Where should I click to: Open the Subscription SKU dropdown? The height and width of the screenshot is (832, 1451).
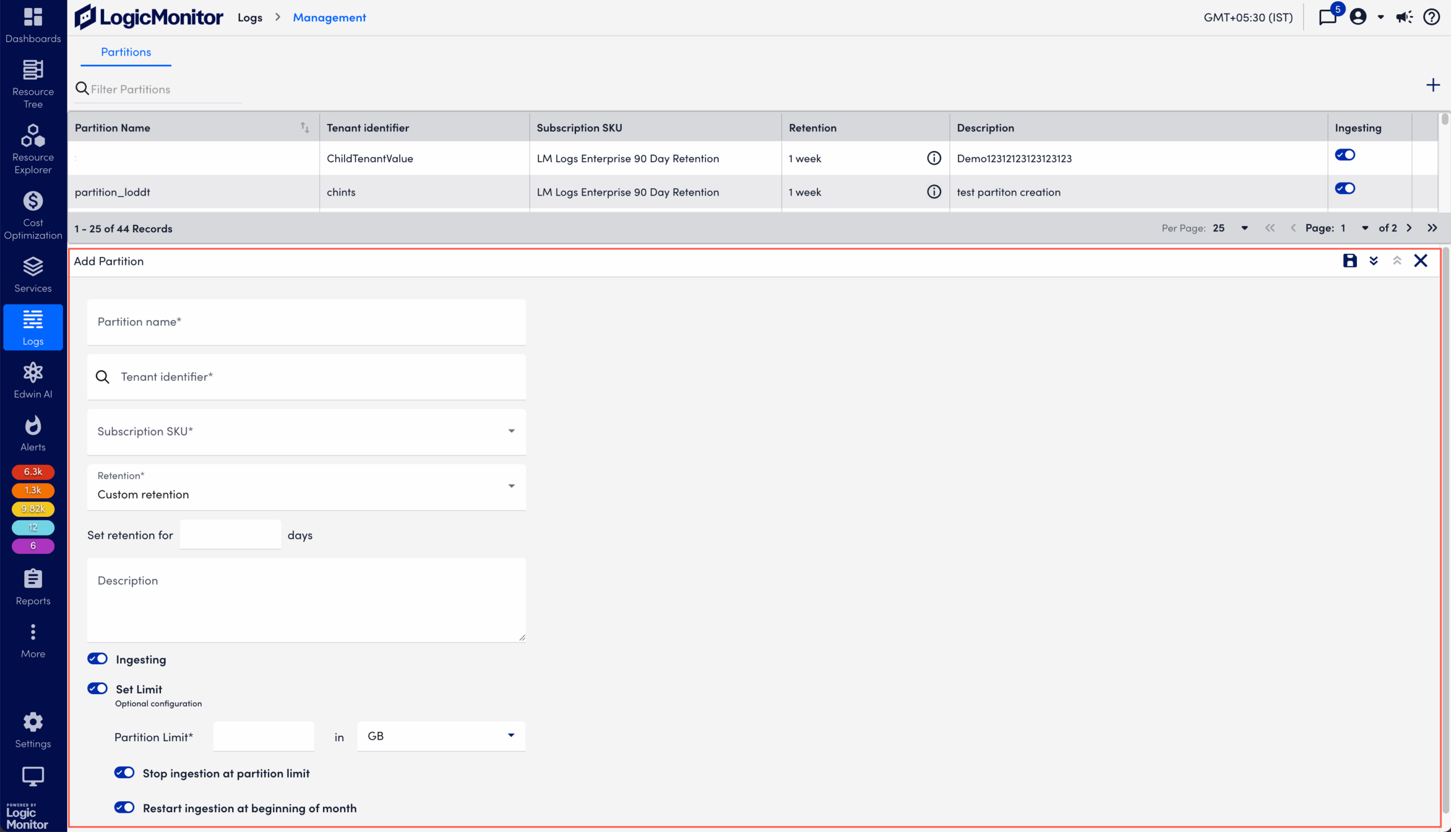point(510,431)
